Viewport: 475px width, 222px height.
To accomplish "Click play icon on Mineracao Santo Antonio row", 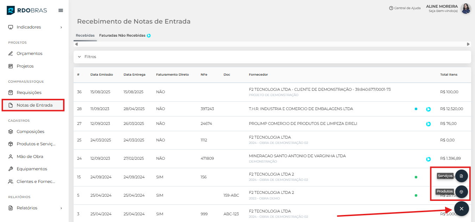I will [x=428, y=159].
